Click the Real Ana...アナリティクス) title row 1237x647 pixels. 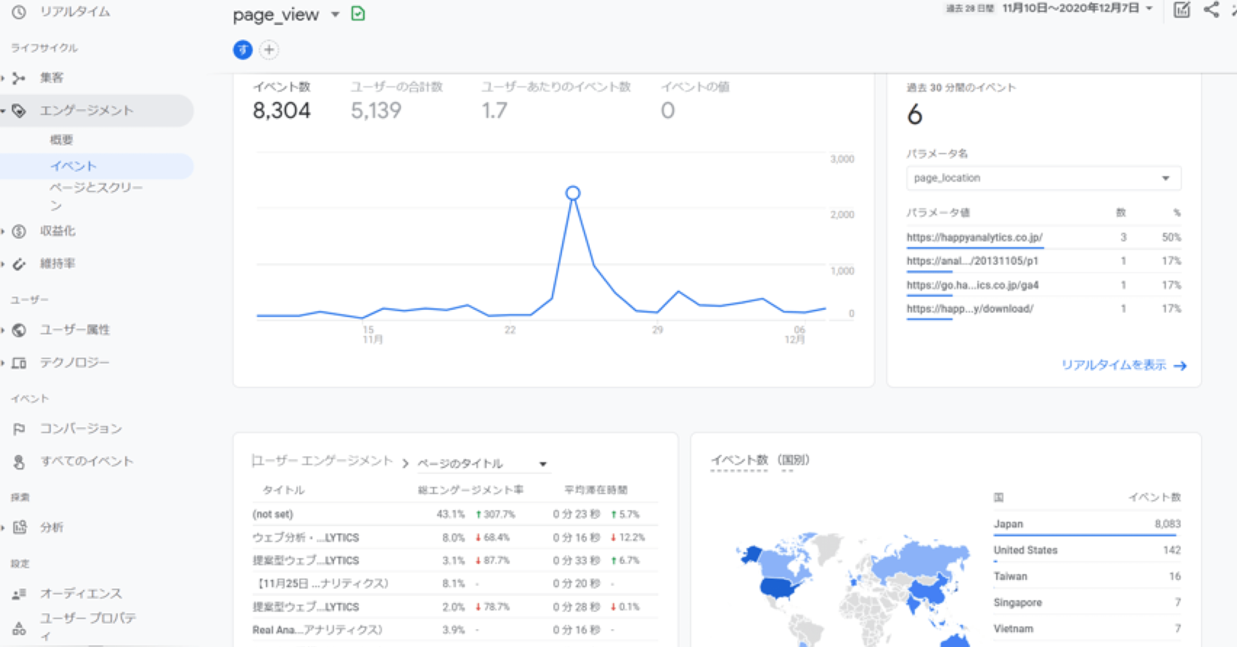(x=454, y=630)
